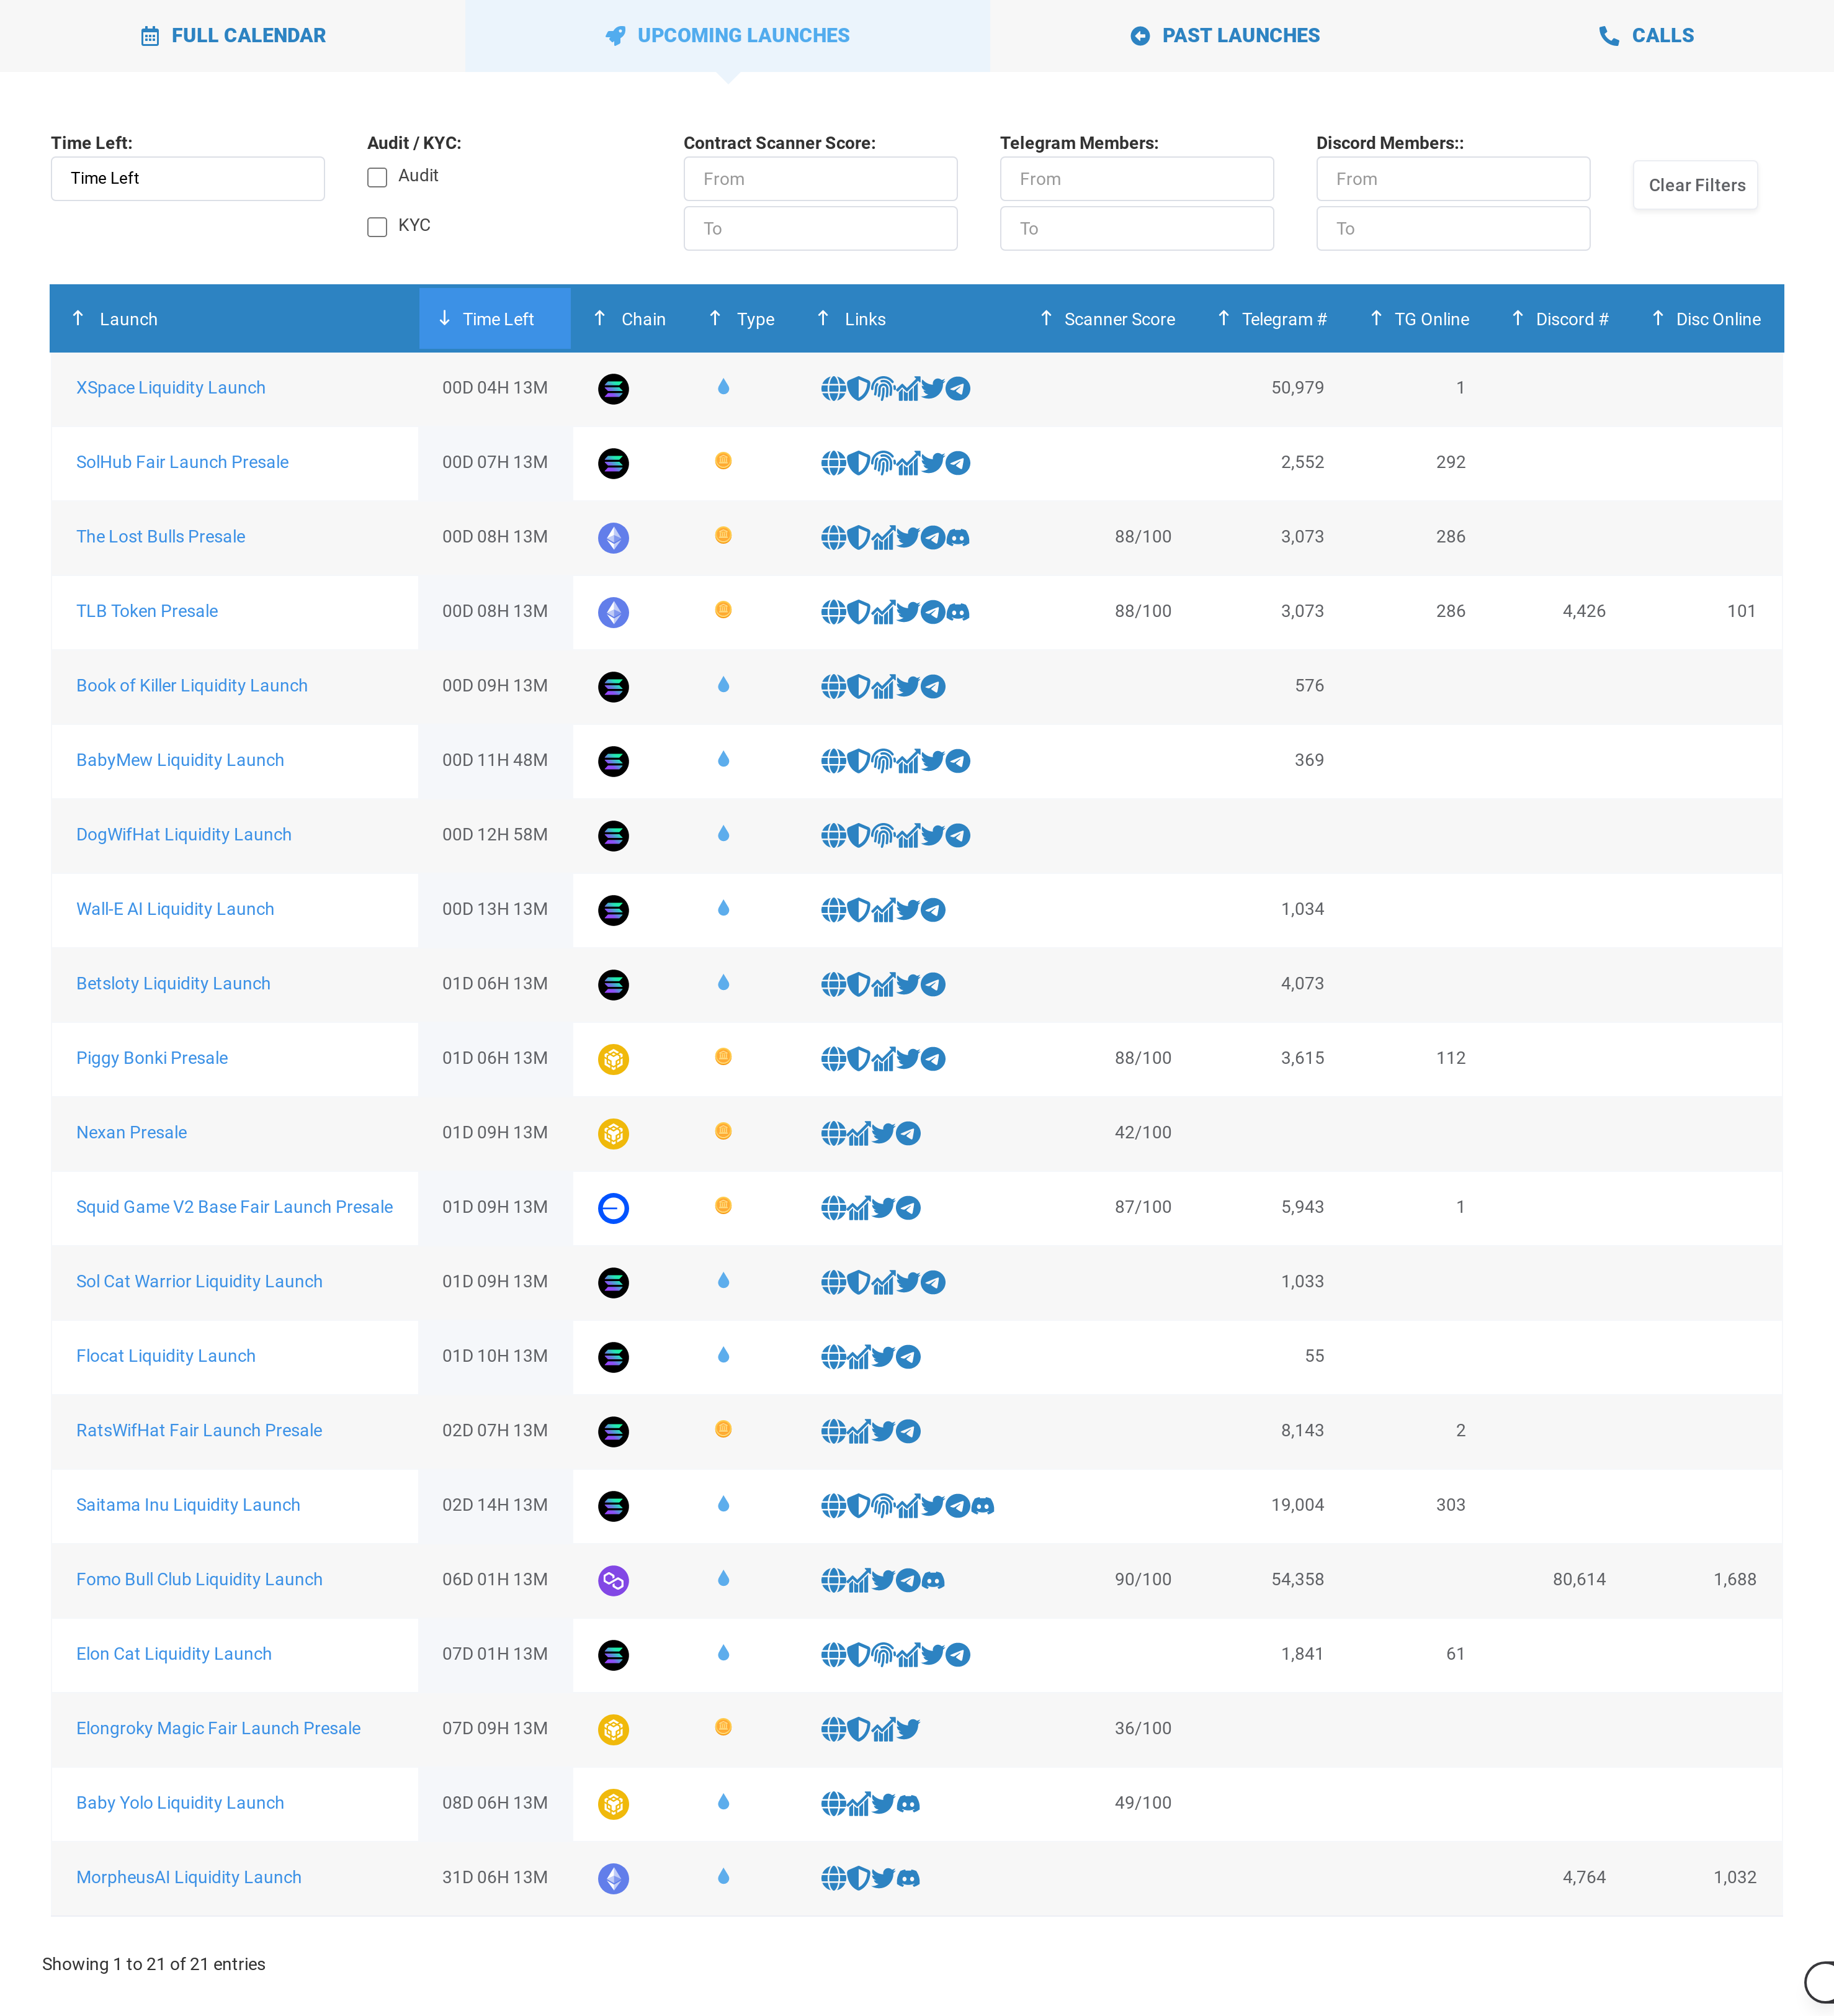Viewport: 1834px width, 2016px height.
Task: Open Discord icon for Fomo Bull Club row
Action: click(x=933, y=1580)
